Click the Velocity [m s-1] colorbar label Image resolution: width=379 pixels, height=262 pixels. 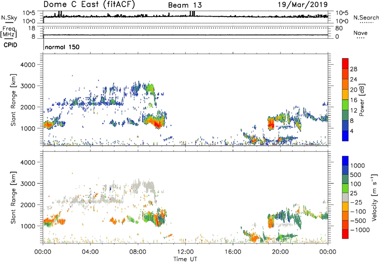[374, 197]
